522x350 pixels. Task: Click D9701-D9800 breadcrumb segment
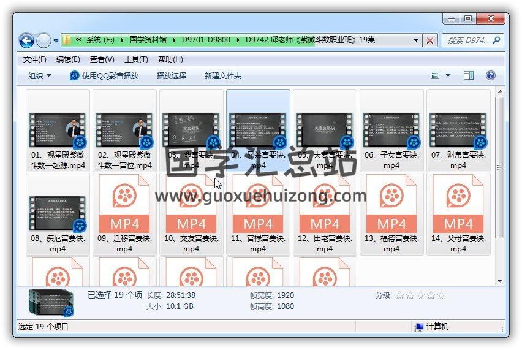(206, 40)
